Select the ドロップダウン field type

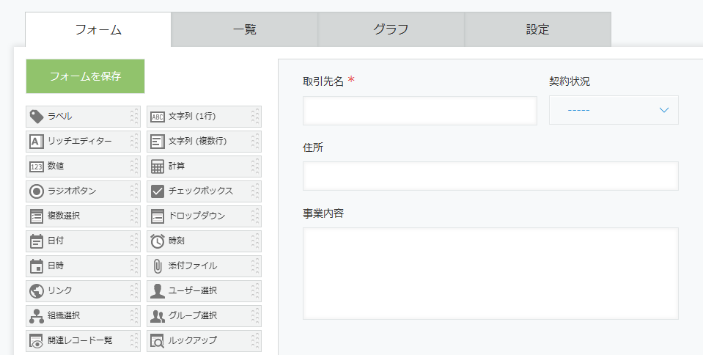click(204, 216)
